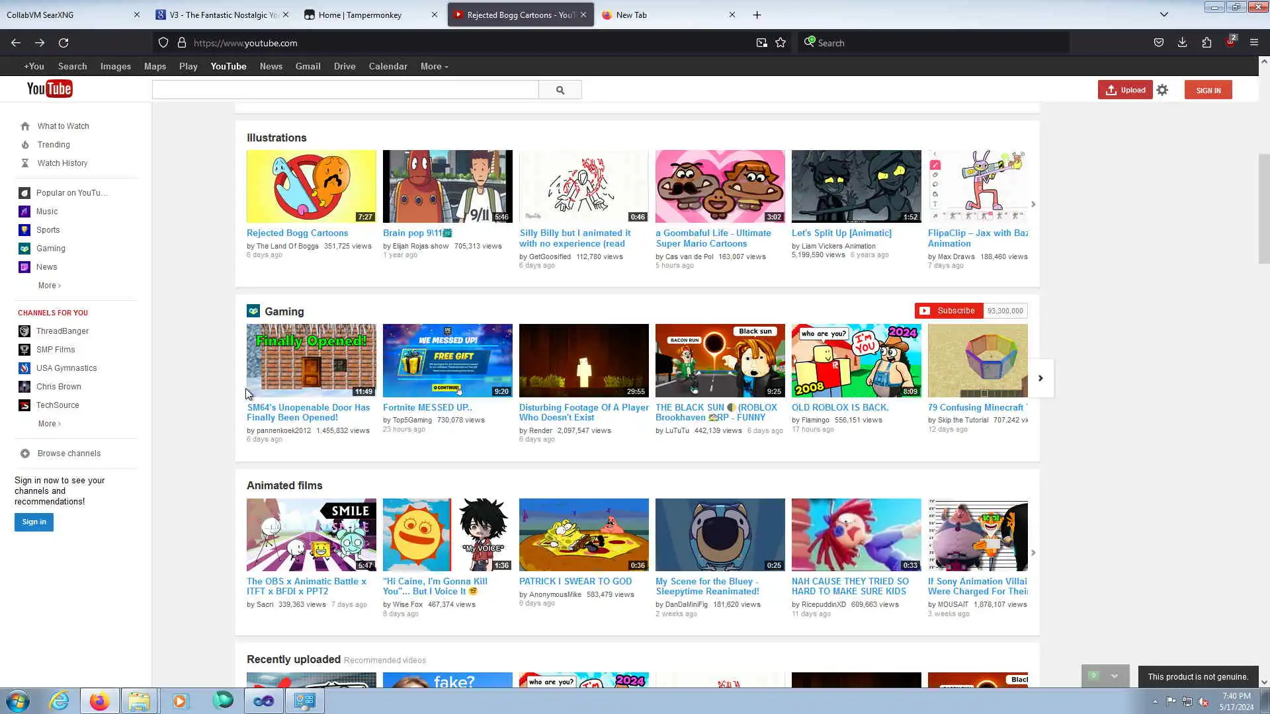The width and height of the screenshot is (1270, 714).
Task: Open Firefox downloads panel
Action: coord(1182,43)
